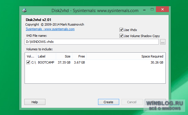Sort volumes by the Size column header
188x115 pixels.
[64, 56]
